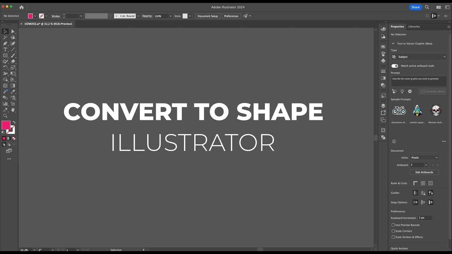Open the Artboards panel icon
Viewport: 452px width, 254px height.
(383, 120)
